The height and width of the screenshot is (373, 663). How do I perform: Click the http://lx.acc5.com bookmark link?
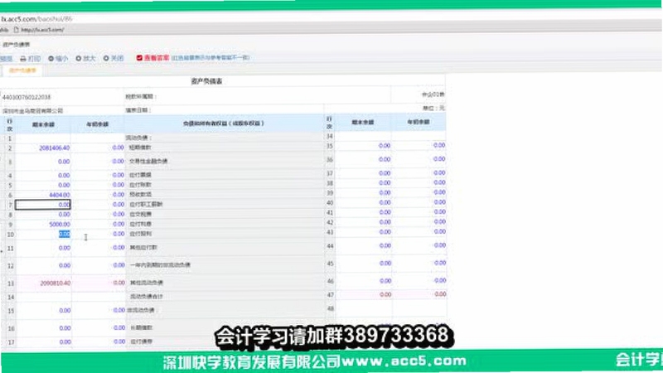[42, 30]
